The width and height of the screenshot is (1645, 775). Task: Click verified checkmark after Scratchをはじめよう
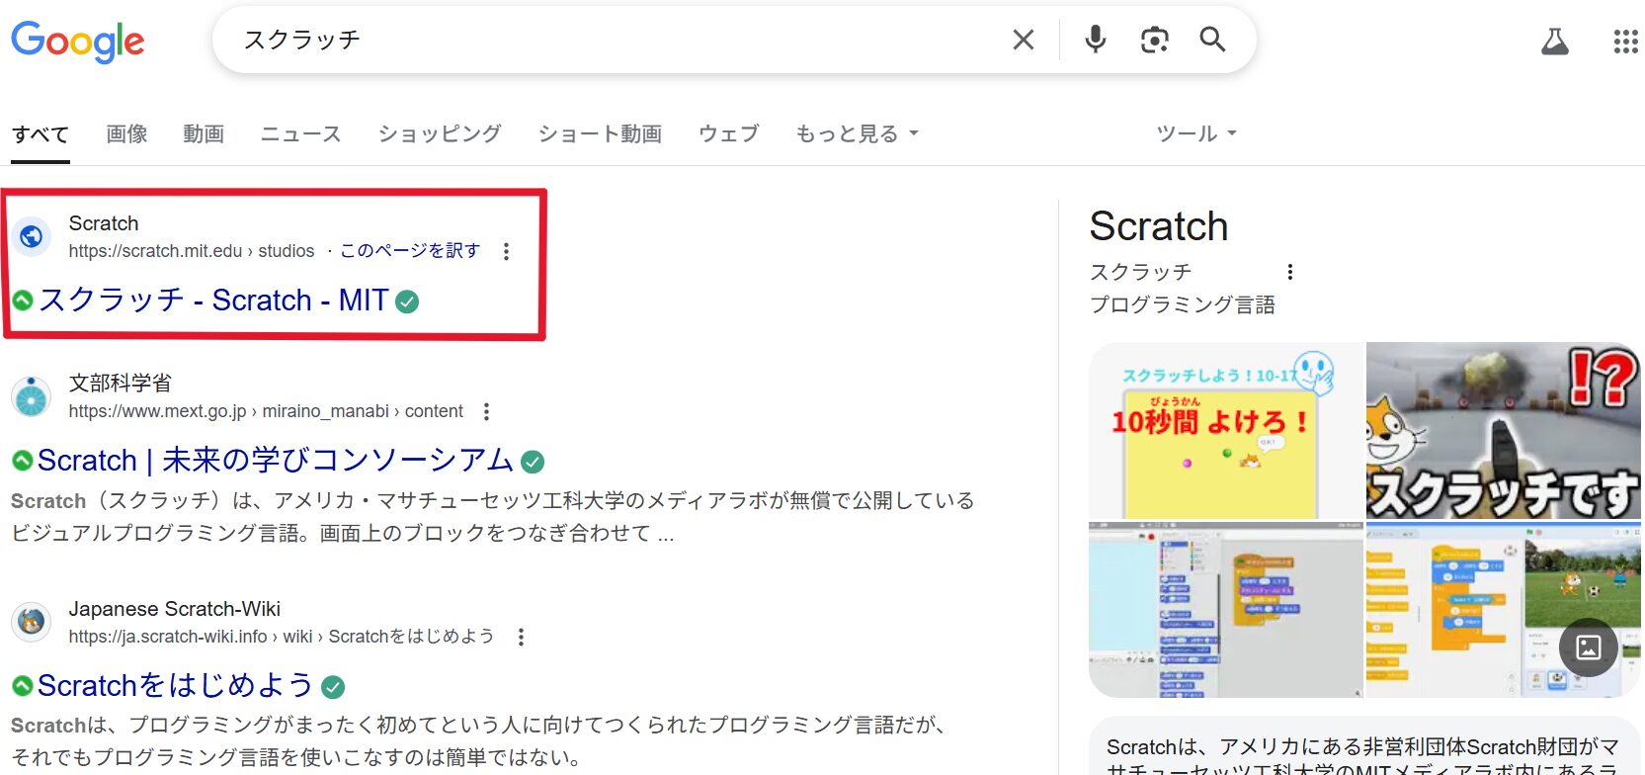334,687
